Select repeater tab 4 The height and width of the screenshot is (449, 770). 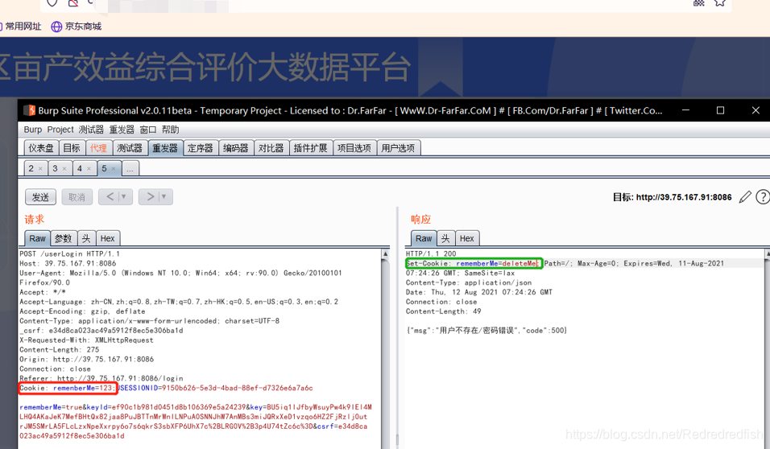[x=80, y=168]
